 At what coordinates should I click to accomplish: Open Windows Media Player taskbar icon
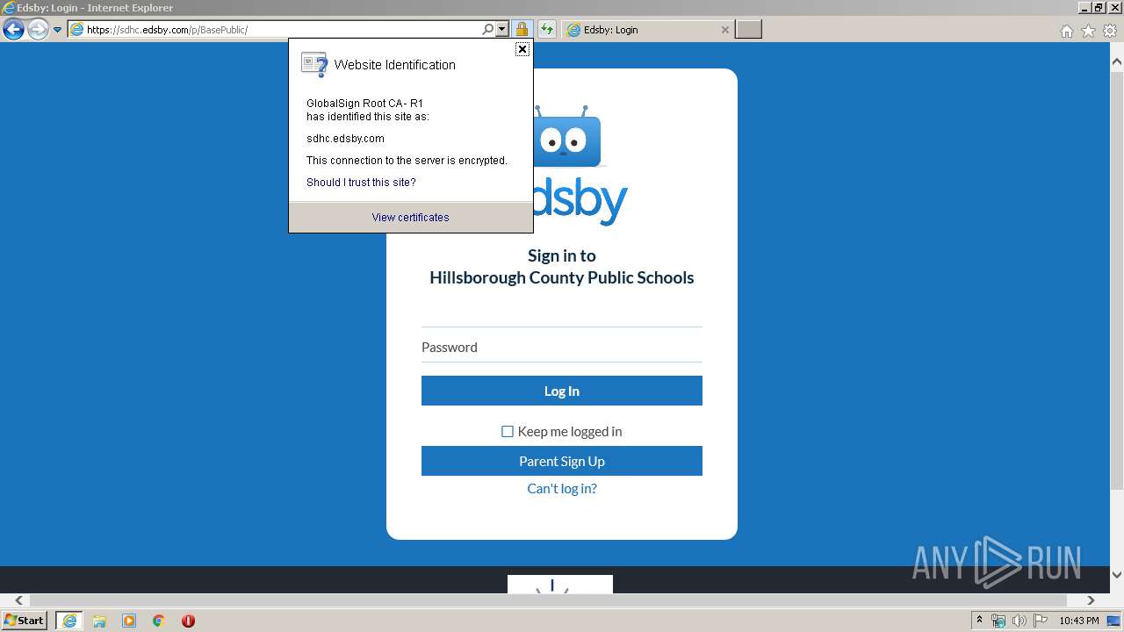coord(129,621)
